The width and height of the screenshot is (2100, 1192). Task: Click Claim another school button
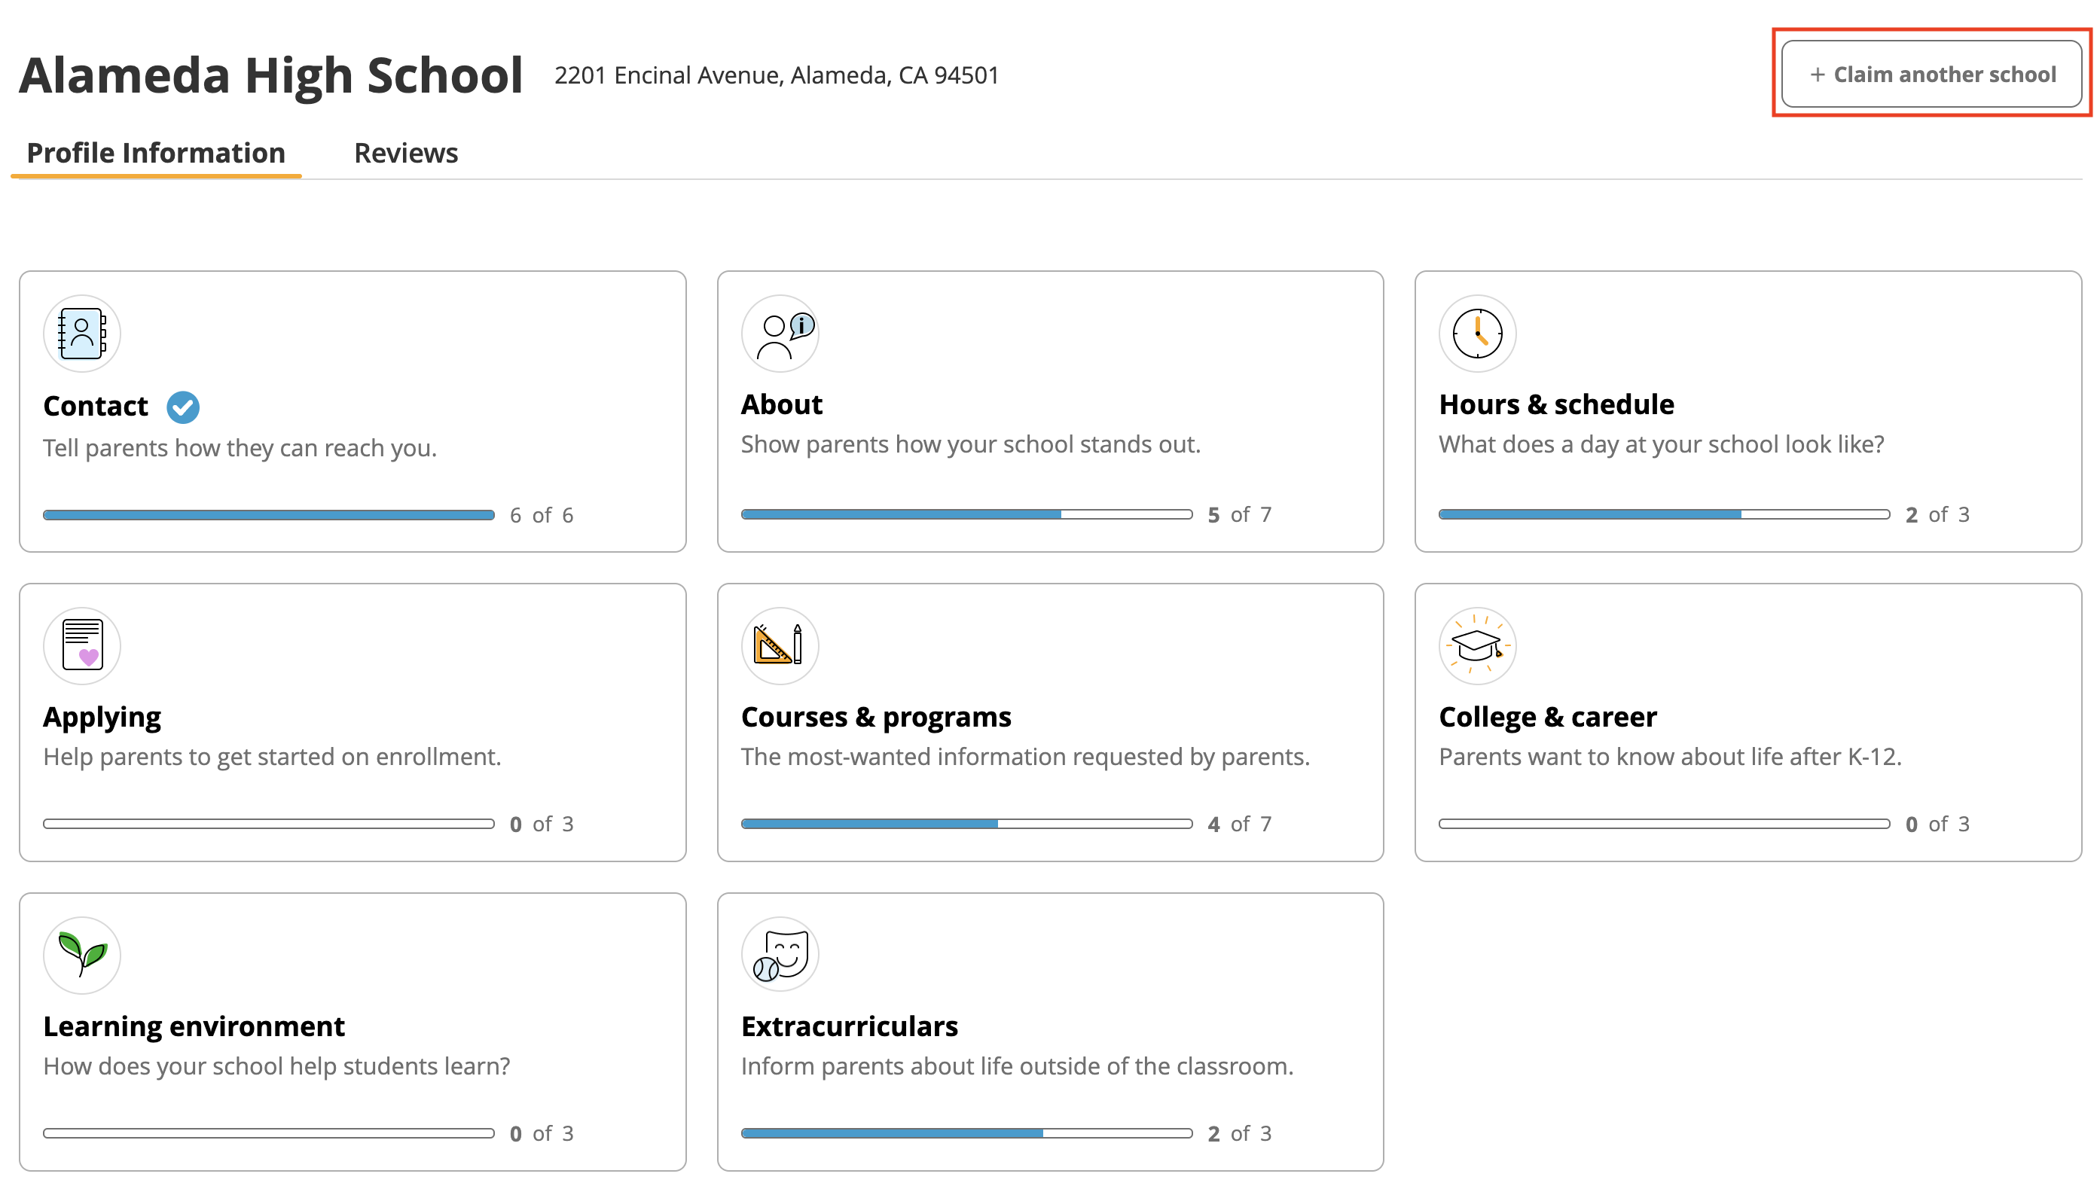(x=1931, y=74)
